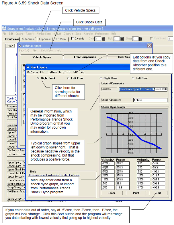Open the Animate menu
Viewport: 174px width, 225px height.
(88, 34)
